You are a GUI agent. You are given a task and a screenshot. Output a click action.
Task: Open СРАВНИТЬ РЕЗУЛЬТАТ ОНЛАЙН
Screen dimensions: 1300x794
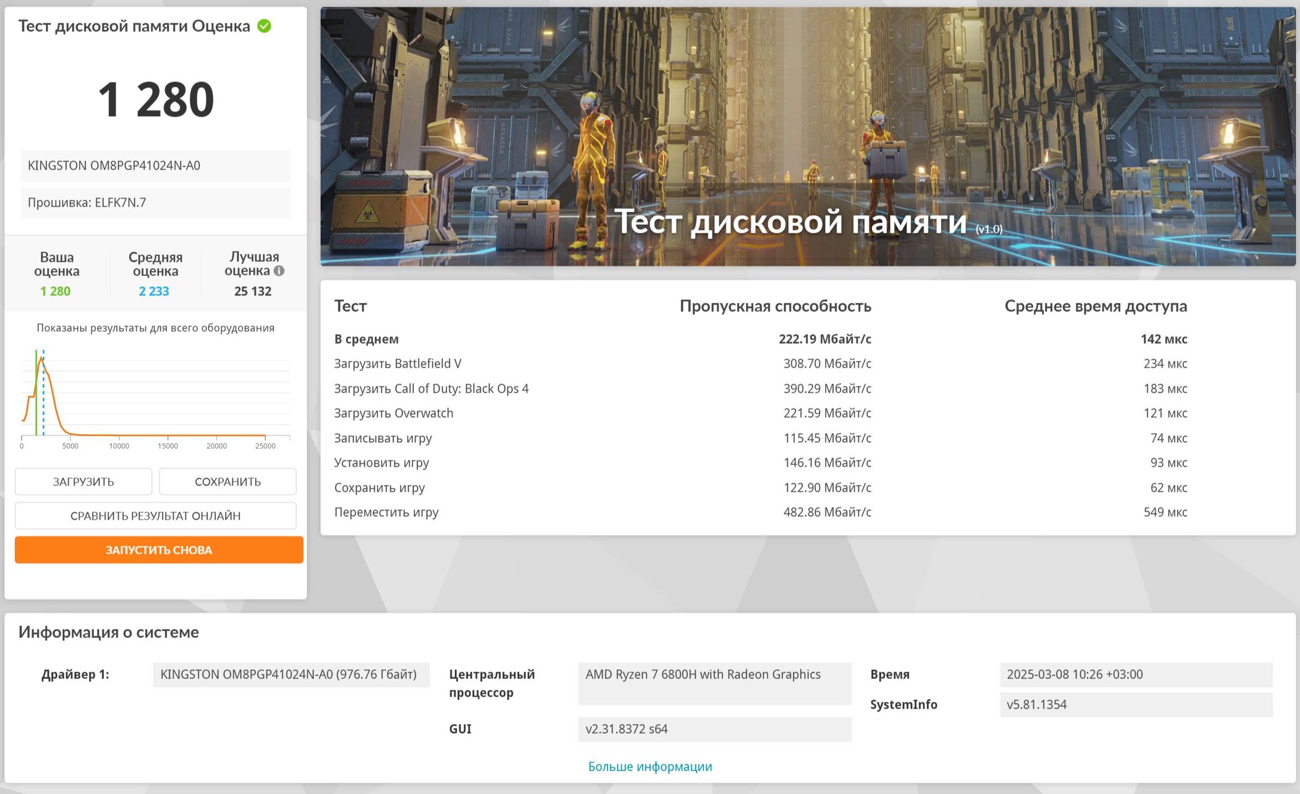pos(155,516)
